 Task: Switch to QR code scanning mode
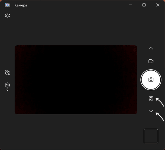coord(151,98)
